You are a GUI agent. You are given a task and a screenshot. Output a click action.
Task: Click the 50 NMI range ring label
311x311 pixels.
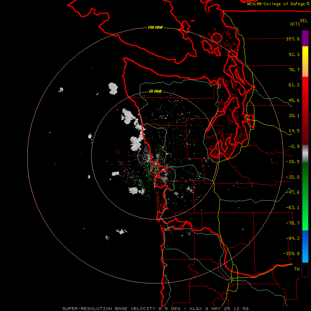[155, 91]
